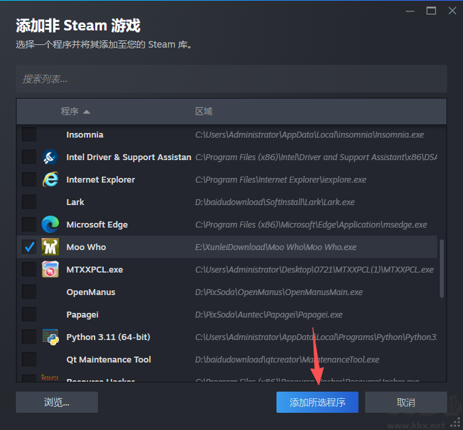The width and height of the screenshot is (463, 430).
Task: Tick the Internet Explorer checkbox
Action: (29, 179)
